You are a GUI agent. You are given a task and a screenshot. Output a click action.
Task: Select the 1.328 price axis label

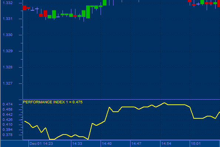tap(7, 67)
